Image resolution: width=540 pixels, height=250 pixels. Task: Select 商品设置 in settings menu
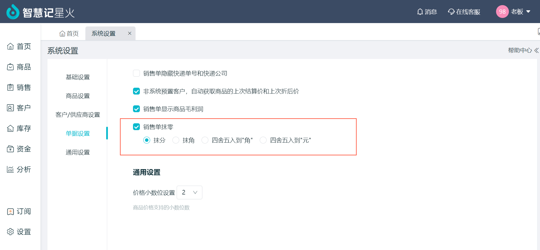click(x=78, y=96)
